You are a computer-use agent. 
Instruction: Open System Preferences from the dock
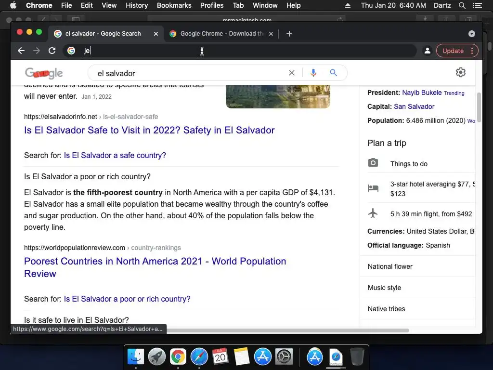click(x=284, y=357)
